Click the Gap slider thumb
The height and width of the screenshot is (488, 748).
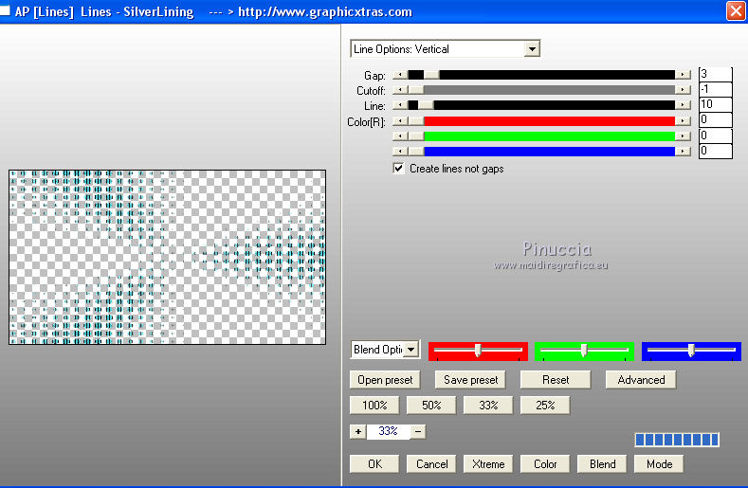(431, 75)
